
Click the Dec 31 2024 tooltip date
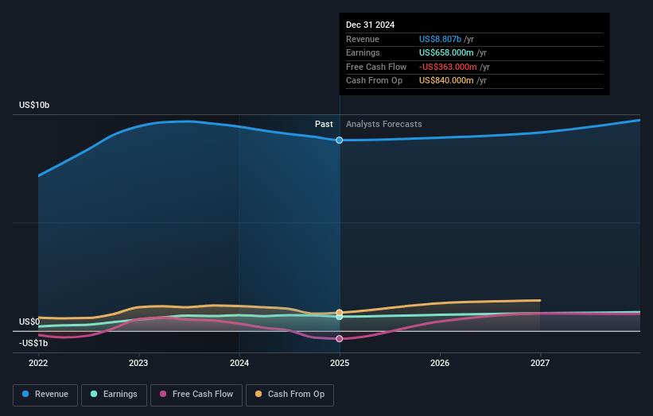[x=370, y=25]
